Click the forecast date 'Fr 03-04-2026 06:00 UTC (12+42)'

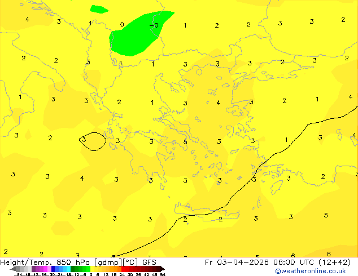(x=278, y=262)
